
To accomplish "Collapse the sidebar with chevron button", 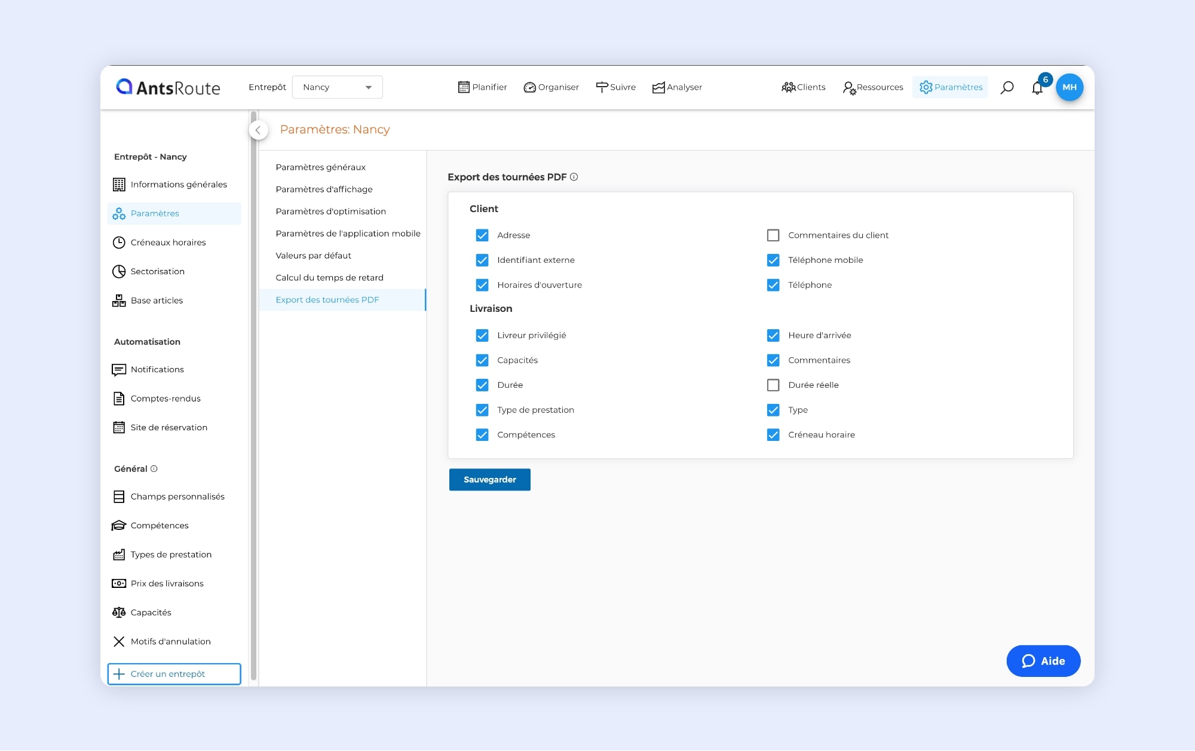I will point(258,130).
